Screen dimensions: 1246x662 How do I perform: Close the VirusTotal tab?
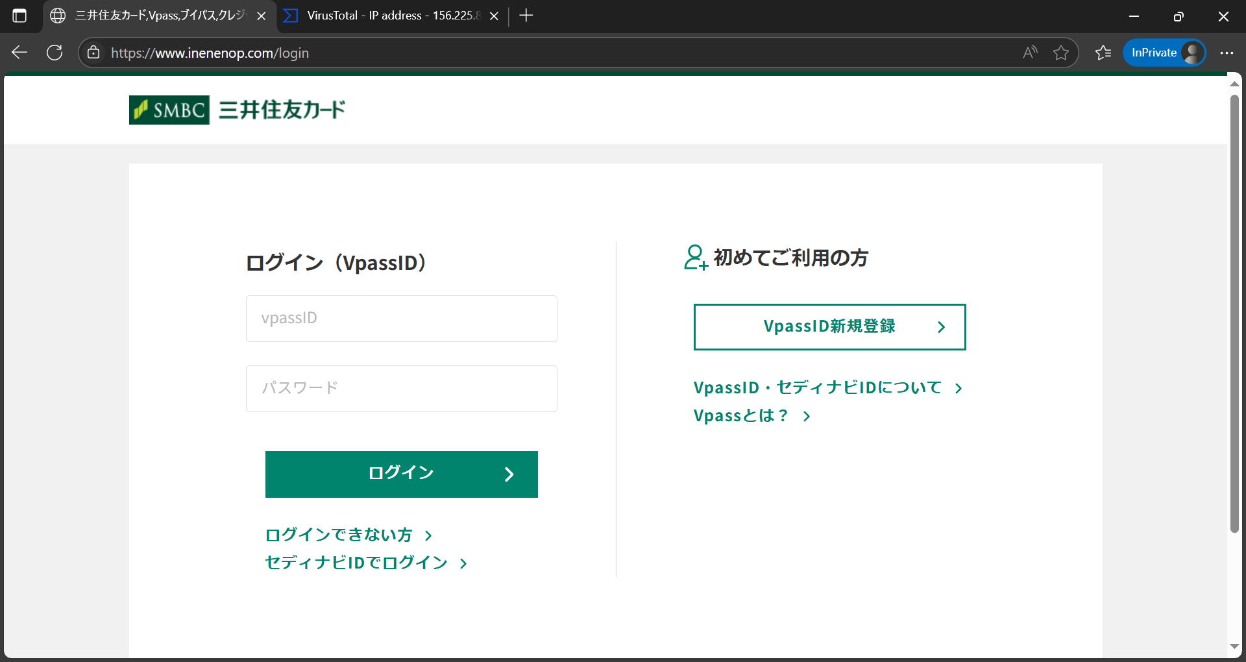coord(494,16)
